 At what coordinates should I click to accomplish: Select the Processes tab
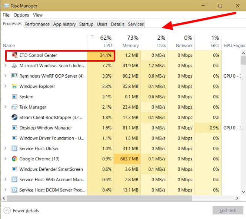click(x=12, y=24)
